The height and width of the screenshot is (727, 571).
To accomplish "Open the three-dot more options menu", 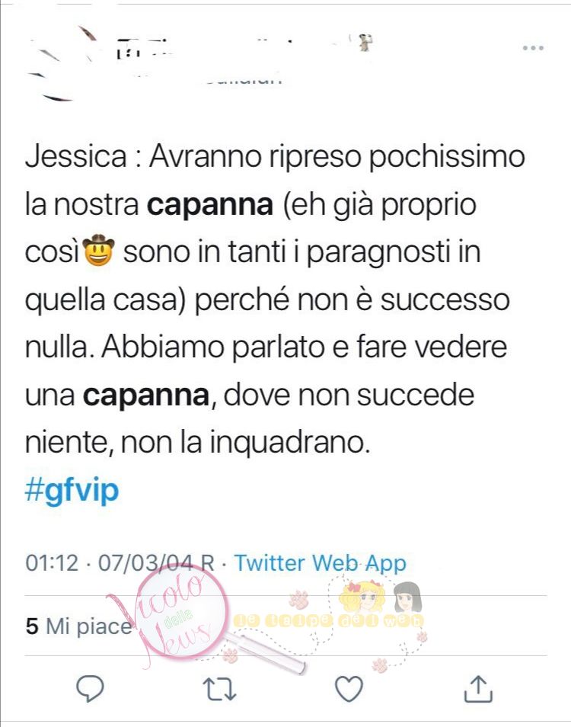I will [x=533, y=48].
